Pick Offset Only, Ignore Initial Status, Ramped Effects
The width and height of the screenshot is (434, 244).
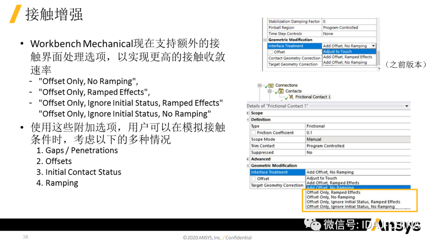coord(354,202)
